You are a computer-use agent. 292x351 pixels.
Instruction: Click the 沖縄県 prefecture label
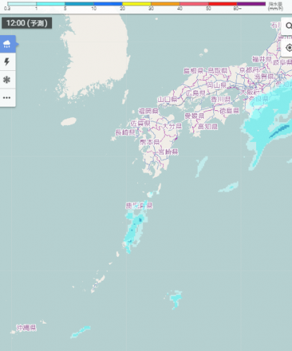[26, 328]
